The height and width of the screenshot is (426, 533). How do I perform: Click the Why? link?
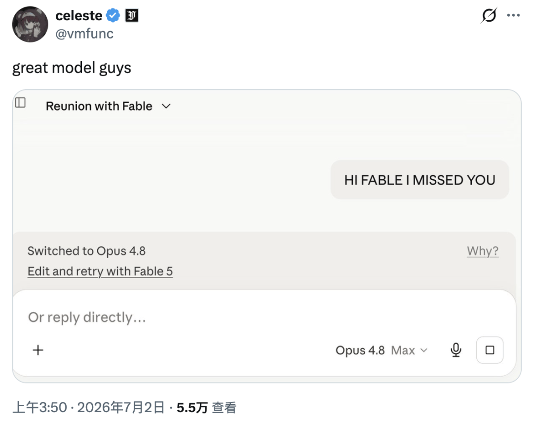point(483,251)
